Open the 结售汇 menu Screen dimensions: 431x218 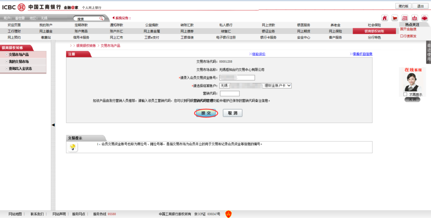point(226,31)
